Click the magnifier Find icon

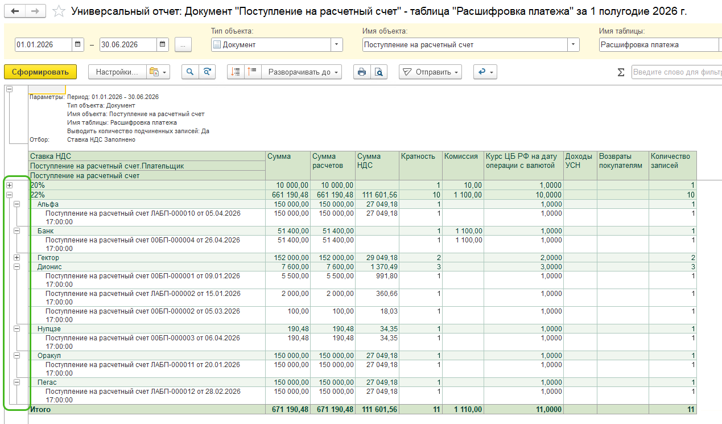click(x=191, y=72)
